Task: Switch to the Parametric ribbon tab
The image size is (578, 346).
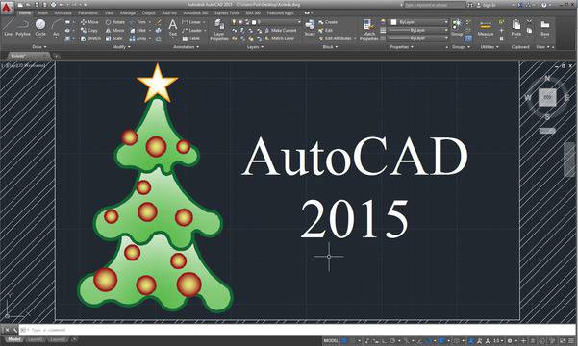Action: pos(88,12)
